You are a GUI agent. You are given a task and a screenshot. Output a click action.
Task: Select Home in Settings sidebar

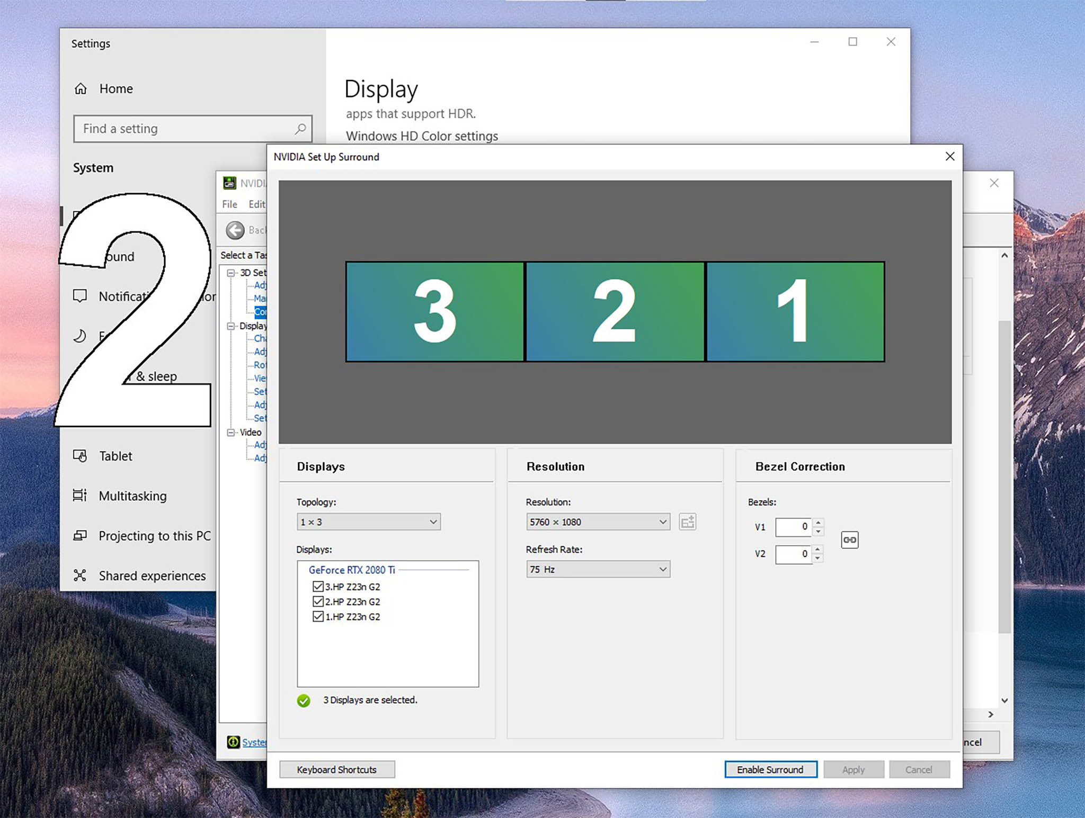(116, 88)
